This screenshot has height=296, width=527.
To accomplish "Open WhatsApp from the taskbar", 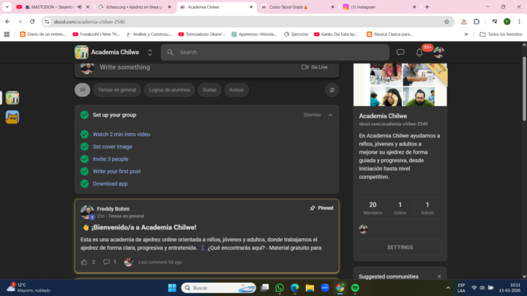I will [280, 288].
